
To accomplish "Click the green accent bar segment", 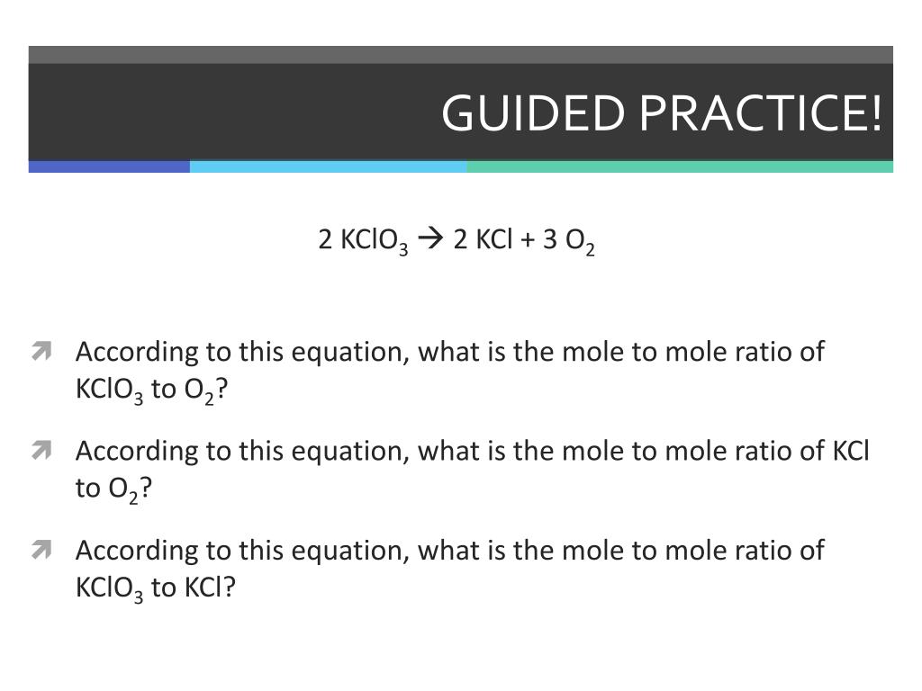I will pyautogui.click(x=681, y=166).
